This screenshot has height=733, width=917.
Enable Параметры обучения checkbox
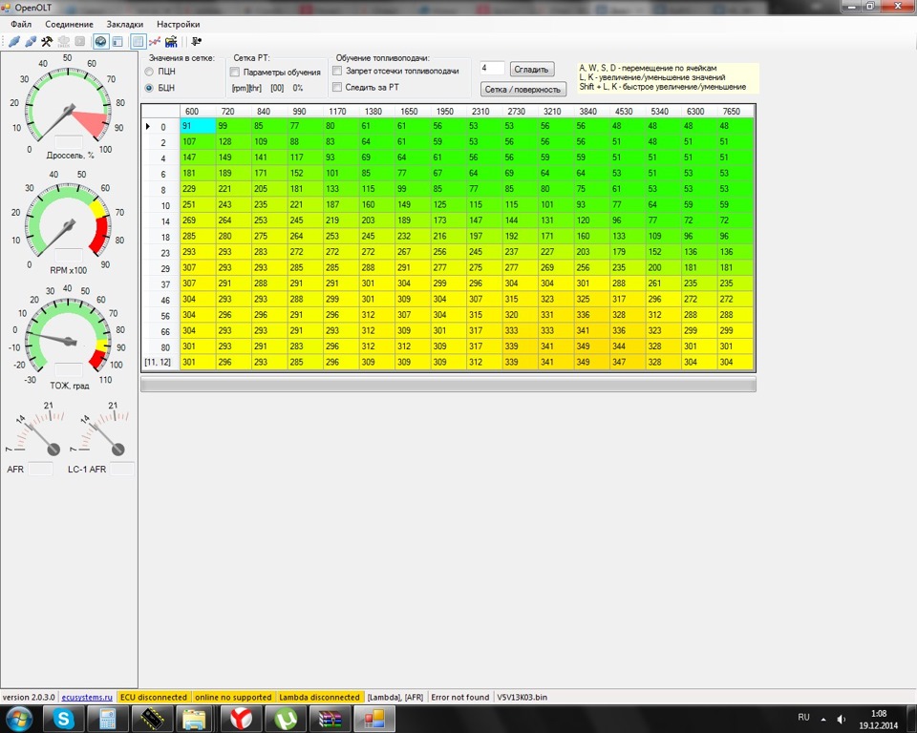click(235, 73)
